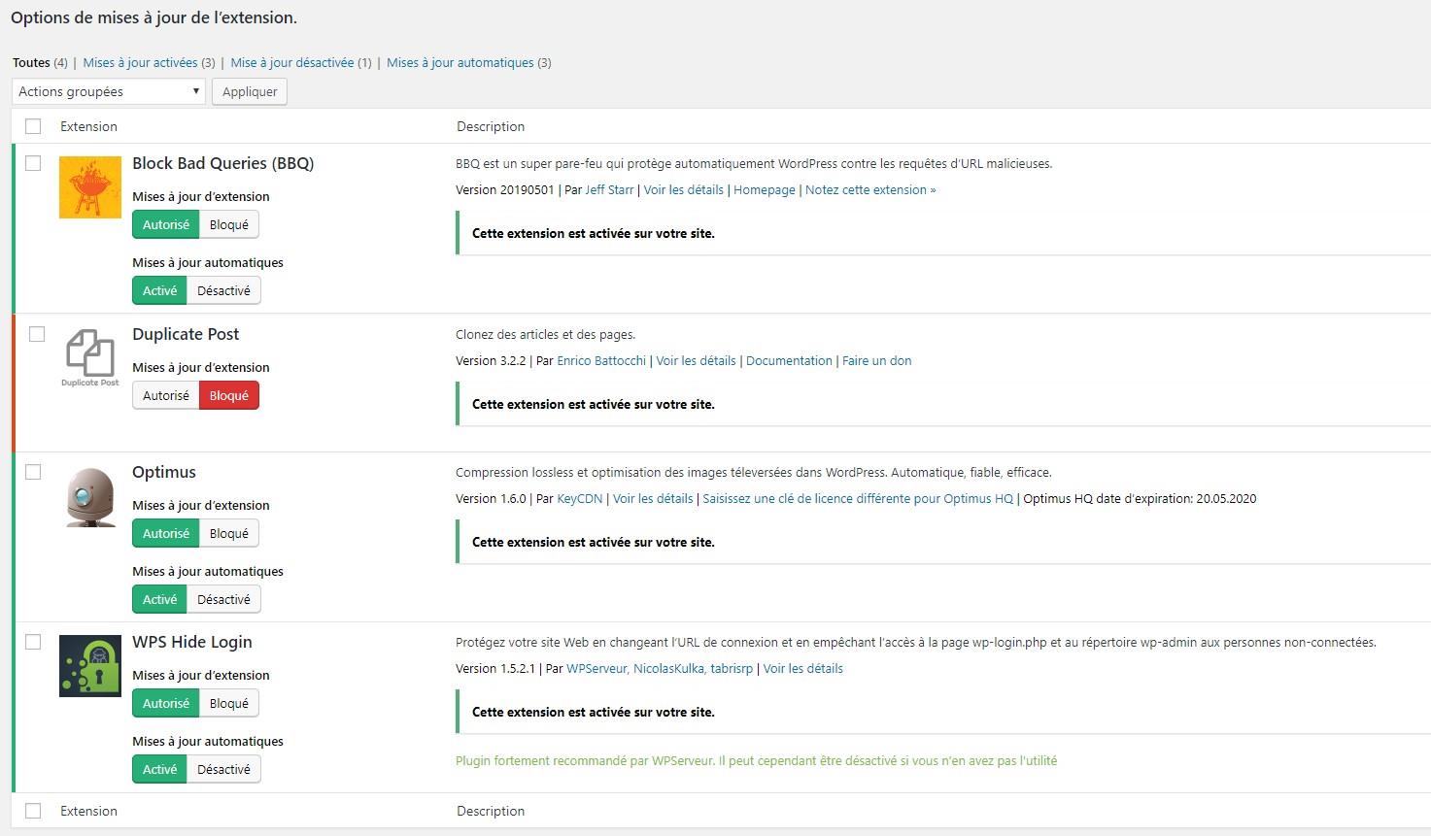Viewport: 1431px width, 836px height.
Task: Click the Version 1.6.0 text
Action: (x=491, y=498)
